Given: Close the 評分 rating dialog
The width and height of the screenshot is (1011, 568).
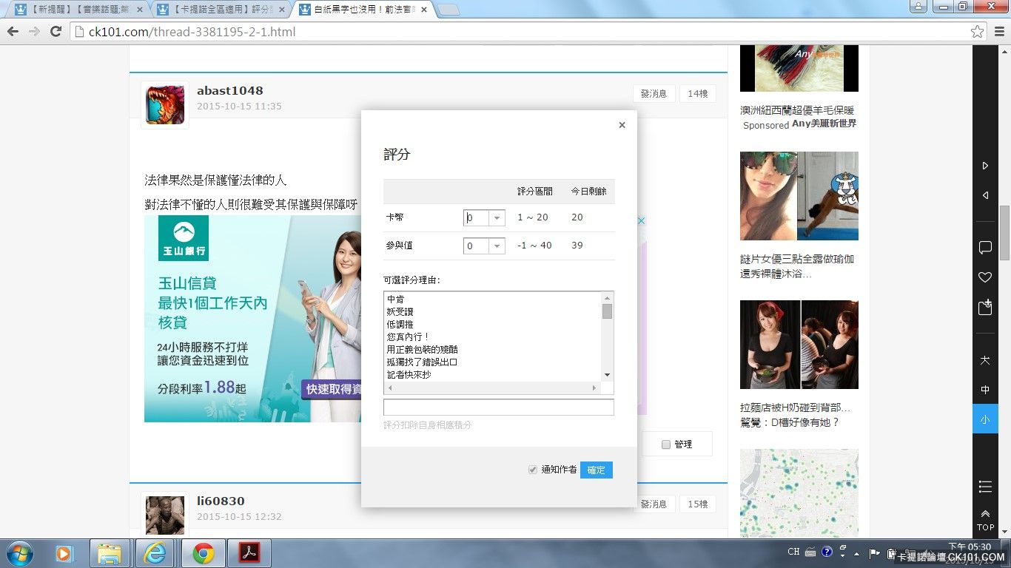Looking at the screenshot, I should (x=622, y=125).
